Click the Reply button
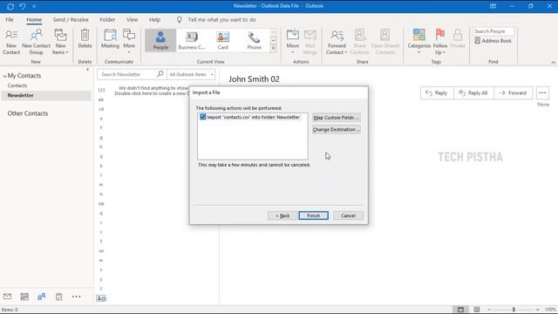 pos(437,93)
